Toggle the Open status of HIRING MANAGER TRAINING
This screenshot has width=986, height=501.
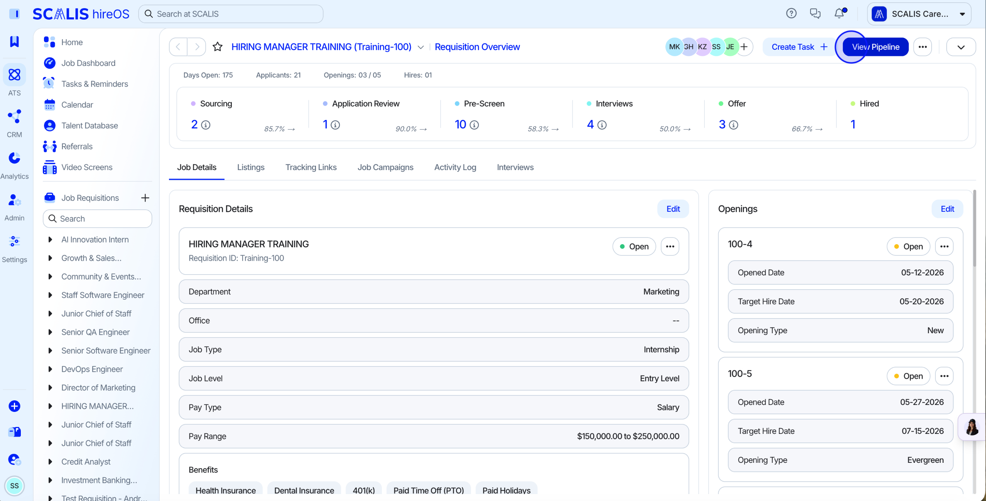(634, 246)
